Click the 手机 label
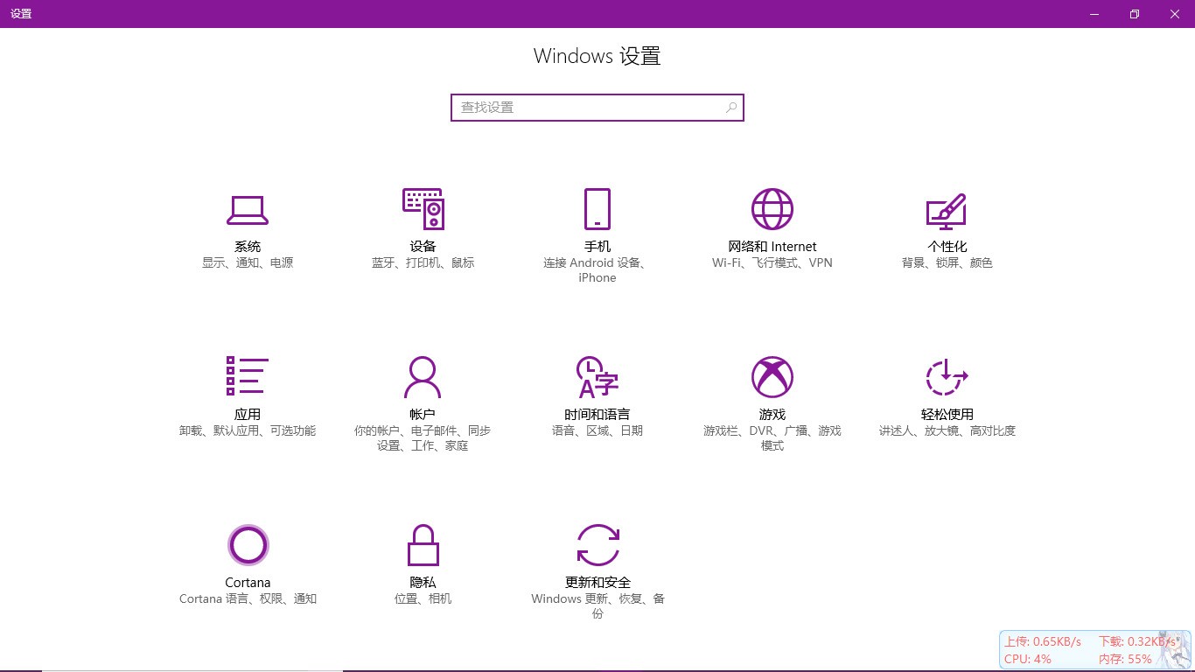 coord(597,247)
